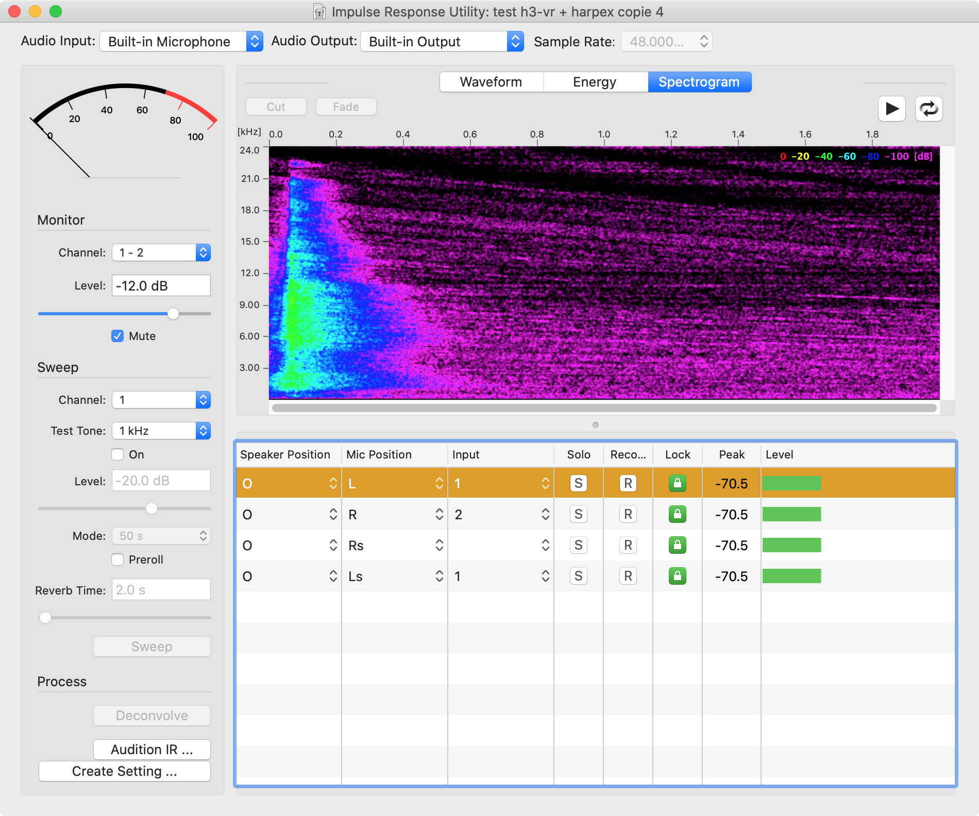Image resolution: width=979 pixels, height=816 pixels.
Task: Enable the test tone On checkbox
Action: click(117, 454)
